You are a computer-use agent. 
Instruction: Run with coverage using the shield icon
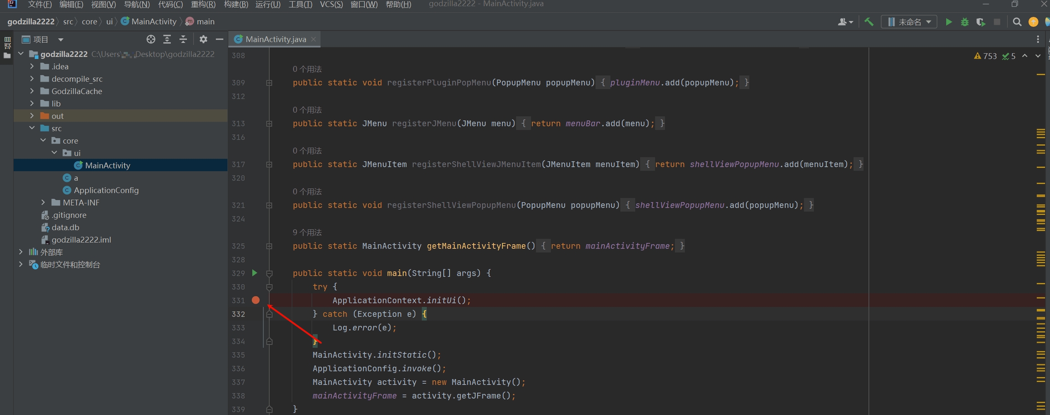[x=980, y=22]
